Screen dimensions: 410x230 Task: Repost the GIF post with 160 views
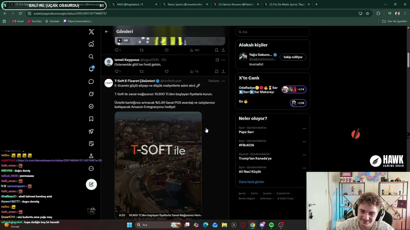tap(142, 50)
